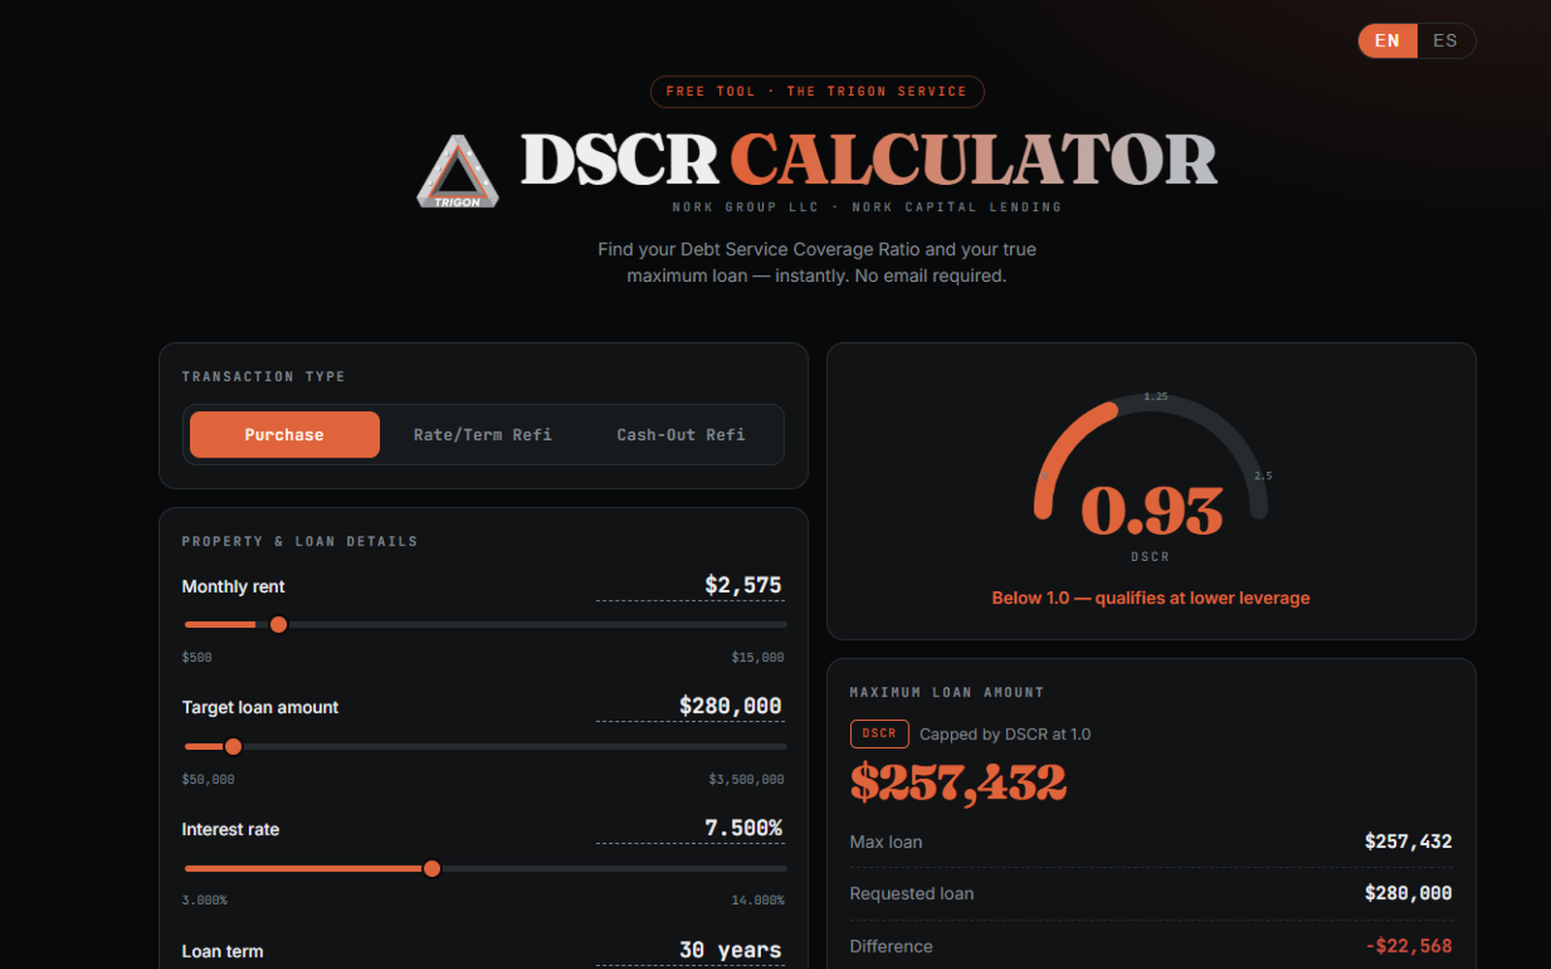1551x969 pixels.
Task: Click the $50,000 minimum loan label
Action: click(208, 779)
